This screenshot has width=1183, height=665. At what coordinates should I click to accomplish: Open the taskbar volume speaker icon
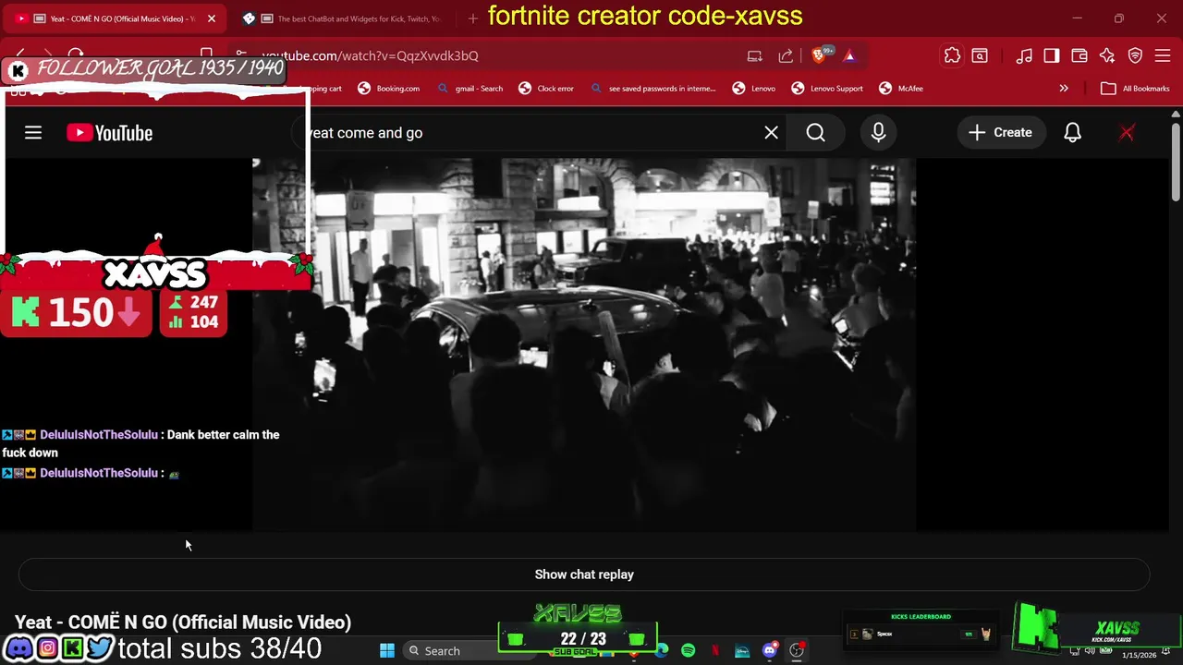pyautogui.click(x=1090, y=650)
